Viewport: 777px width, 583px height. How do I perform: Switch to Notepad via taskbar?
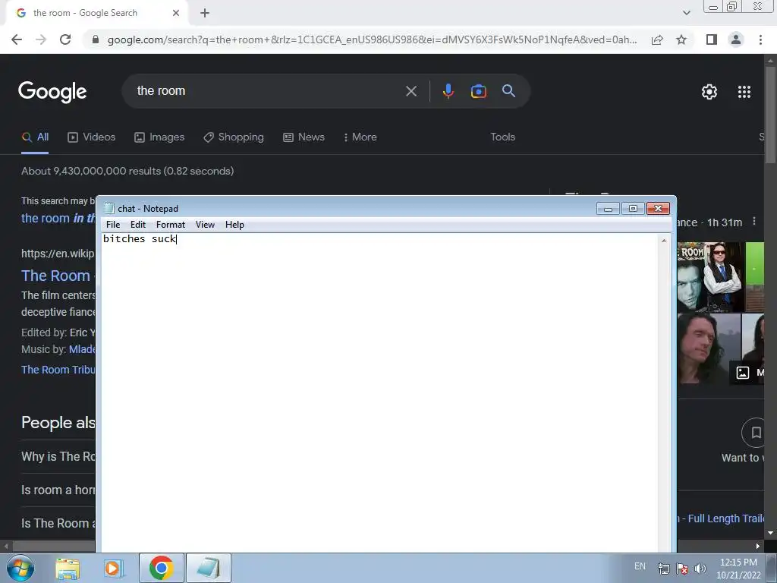pyautogui.click(x=208, y=568)
